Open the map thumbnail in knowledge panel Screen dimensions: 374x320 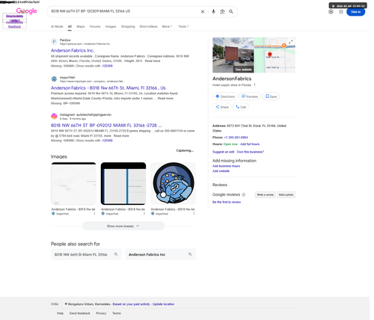coord(275,55)
